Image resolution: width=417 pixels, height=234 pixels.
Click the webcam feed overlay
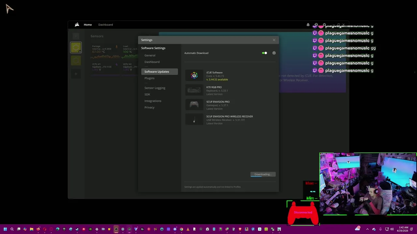[x=368, y=184]
